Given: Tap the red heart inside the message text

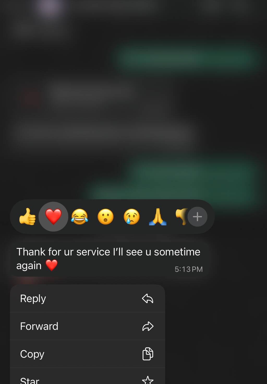Looking at the screenshot, I should tap(52, 265).
